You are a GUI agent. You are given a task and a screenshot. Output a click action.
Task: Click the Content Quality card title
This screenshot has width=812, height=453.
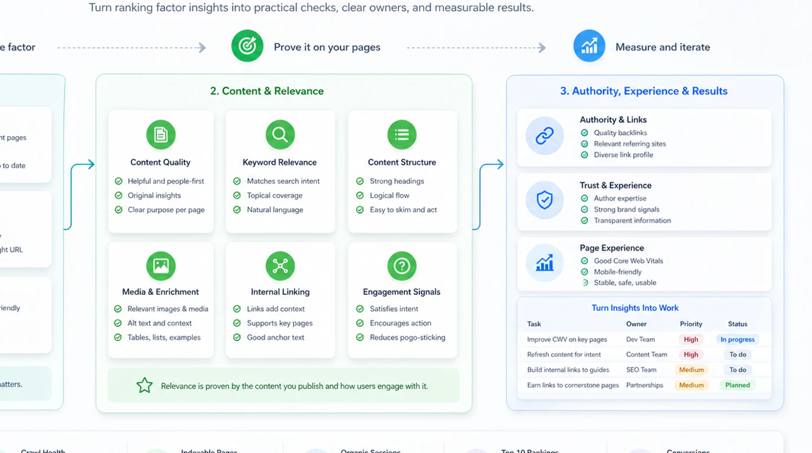click(161, 162)
